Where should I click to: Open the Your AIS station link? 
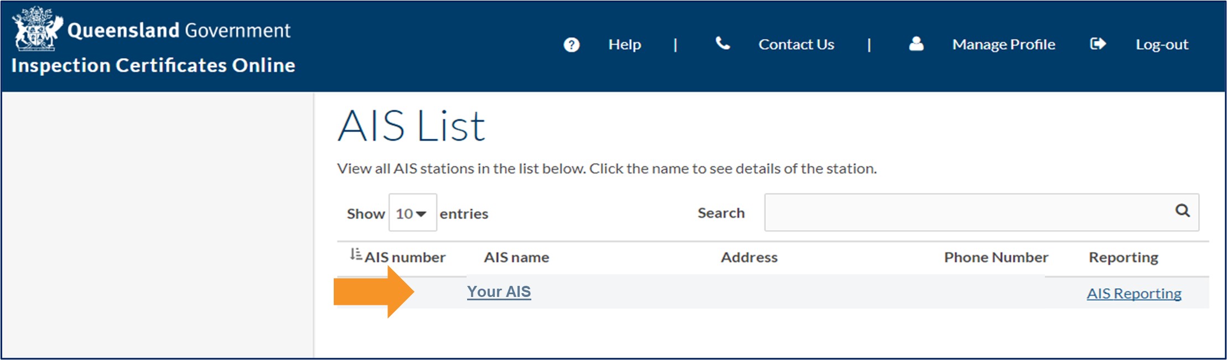point(499,291)
